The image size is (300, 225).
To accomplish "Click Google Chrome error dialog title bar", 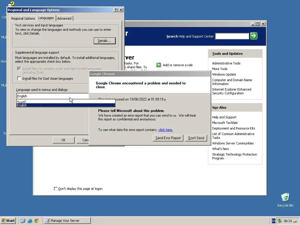I will click(x=150, y=74).
